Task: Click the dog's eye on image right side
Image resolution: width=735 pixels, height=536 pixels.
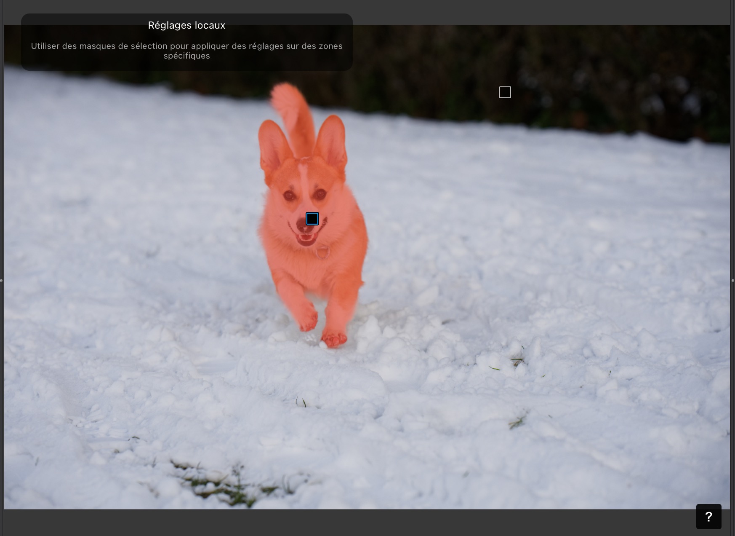Action: pos(320,194)
